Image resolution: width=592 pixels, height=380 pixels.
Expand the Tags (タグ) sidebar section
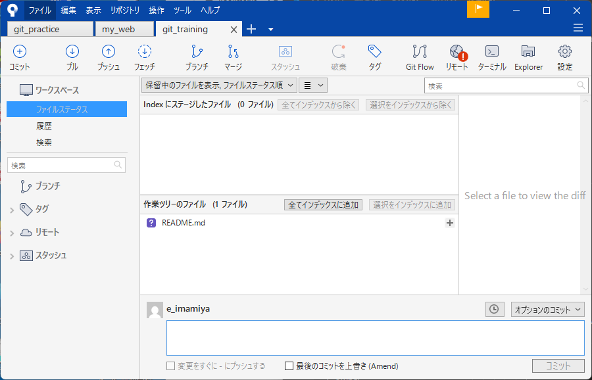[x=12, y=210]
